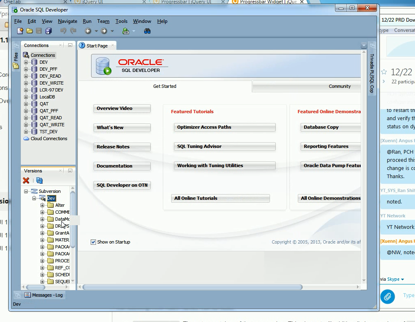
Task: Expand the QAT connection node
Action: 26,104
